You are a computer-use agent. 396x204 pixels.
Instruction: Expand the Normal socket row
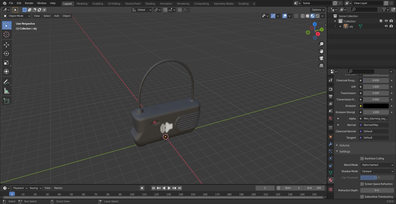click(338, 125)
